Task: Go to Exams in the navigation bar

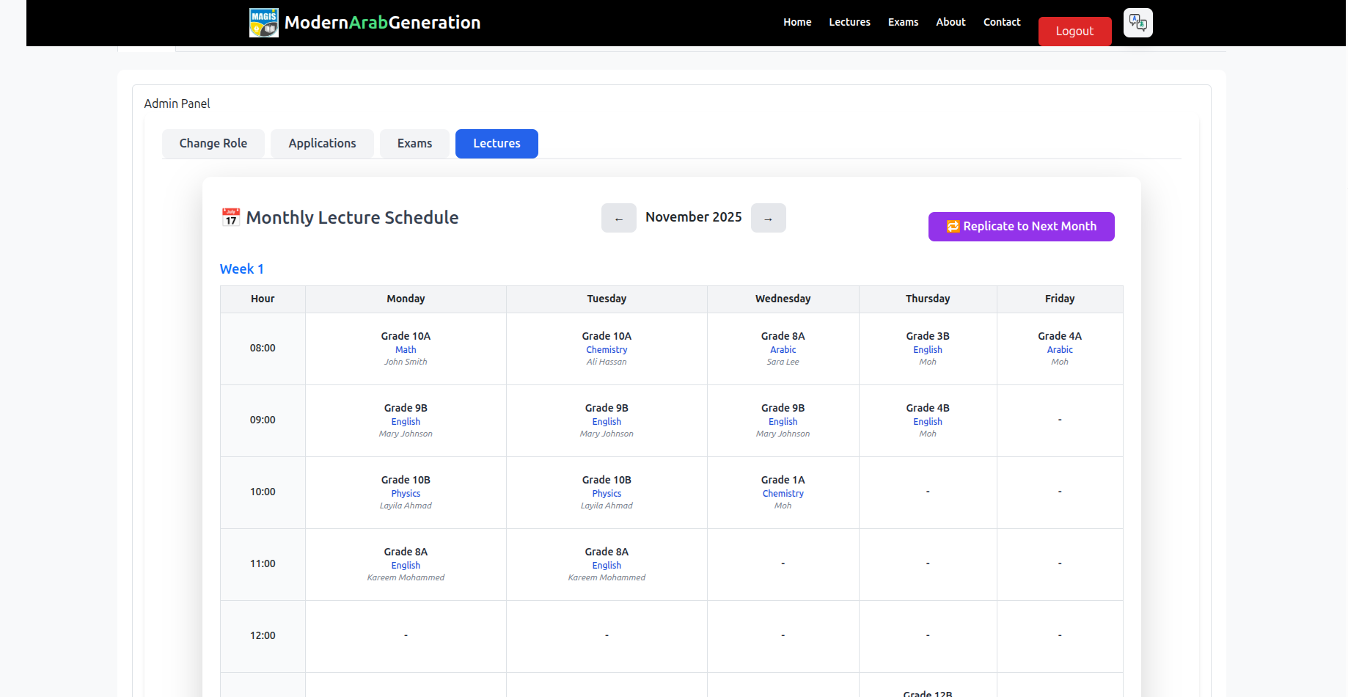Action: pyautogui.click(x=903, y=22)
